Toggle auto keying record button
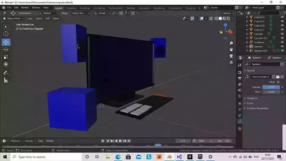 (103, 141)
